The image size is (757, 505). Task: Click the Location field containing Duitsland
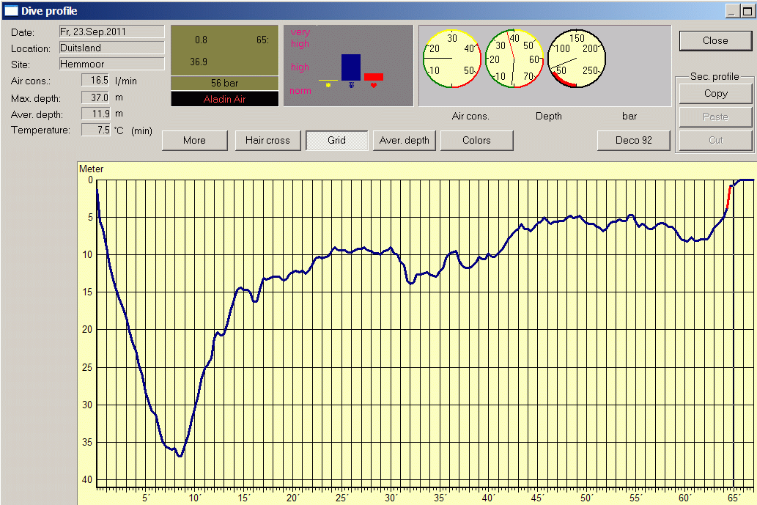111,48
